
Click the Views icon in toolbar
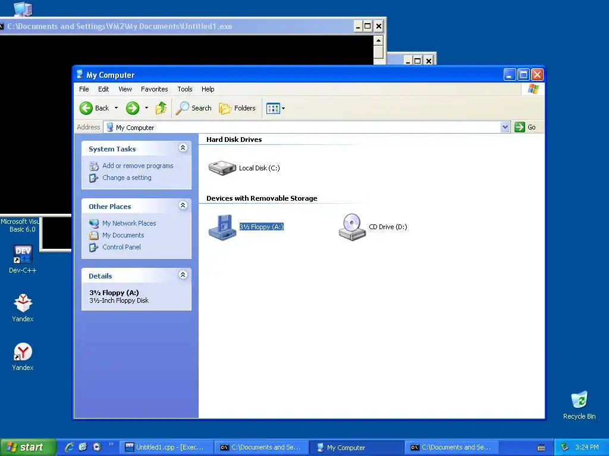pyautogui.click(x=273, y=109)
